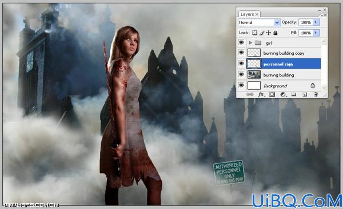The height and width of the screenshot is (209, 343).
Task: Lock image pixels with brush icon
Action: point(262,33)
